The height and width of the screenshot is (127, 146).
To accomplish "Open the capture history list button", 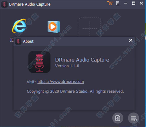I will tap(133, 118).
